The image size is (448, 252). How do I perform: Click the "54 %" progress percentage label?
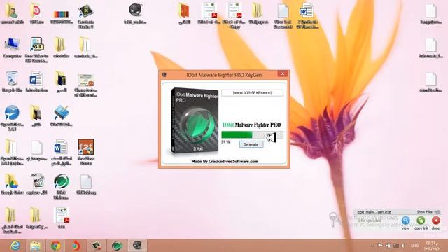[225, 141]
